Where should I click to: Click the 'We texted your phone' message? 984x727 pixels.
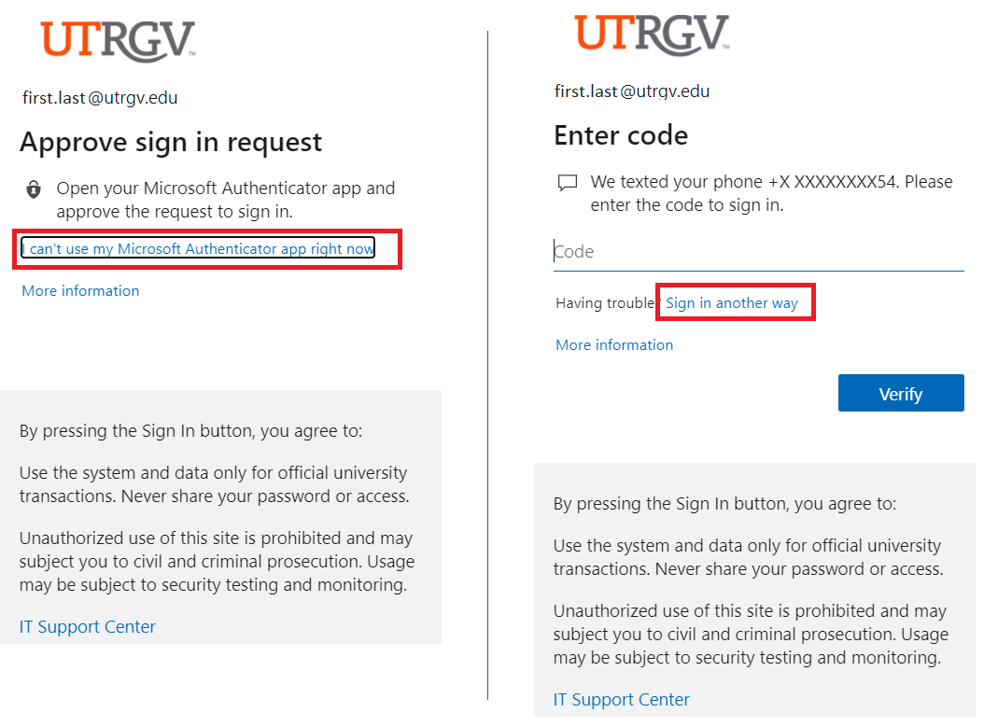coord(771,193)
